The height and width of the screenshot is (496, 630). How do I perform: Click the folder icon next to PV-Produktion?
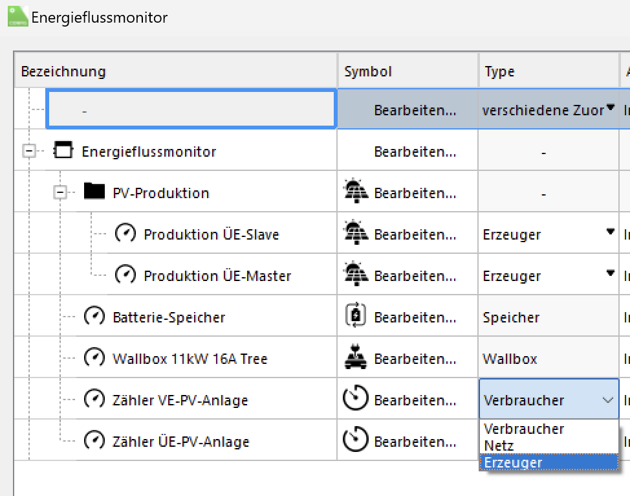click(x=94, y=192)
